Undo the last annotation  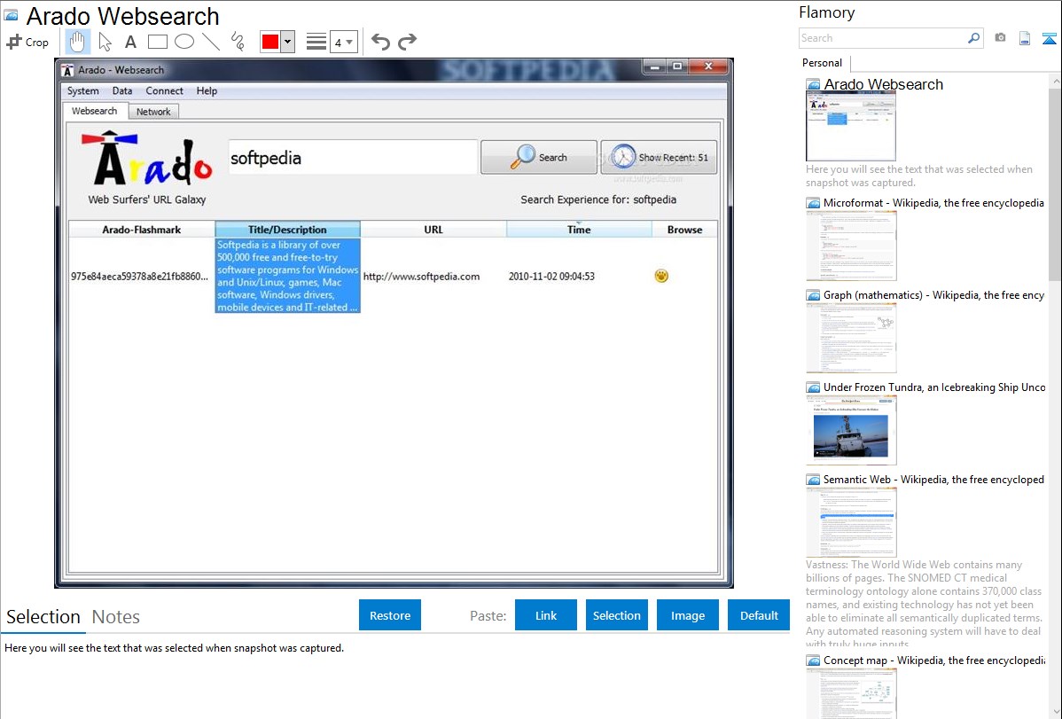point(380,42)
